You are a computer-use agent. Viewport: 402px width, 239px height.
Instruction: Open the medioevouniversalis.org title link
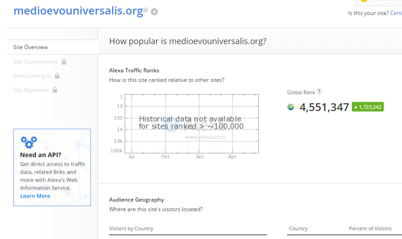[78, 11]
